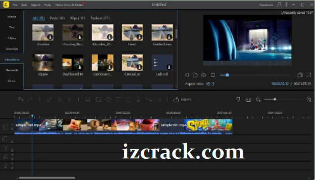Lock the music track
The image size is (315, 180).
coord(12,159)
